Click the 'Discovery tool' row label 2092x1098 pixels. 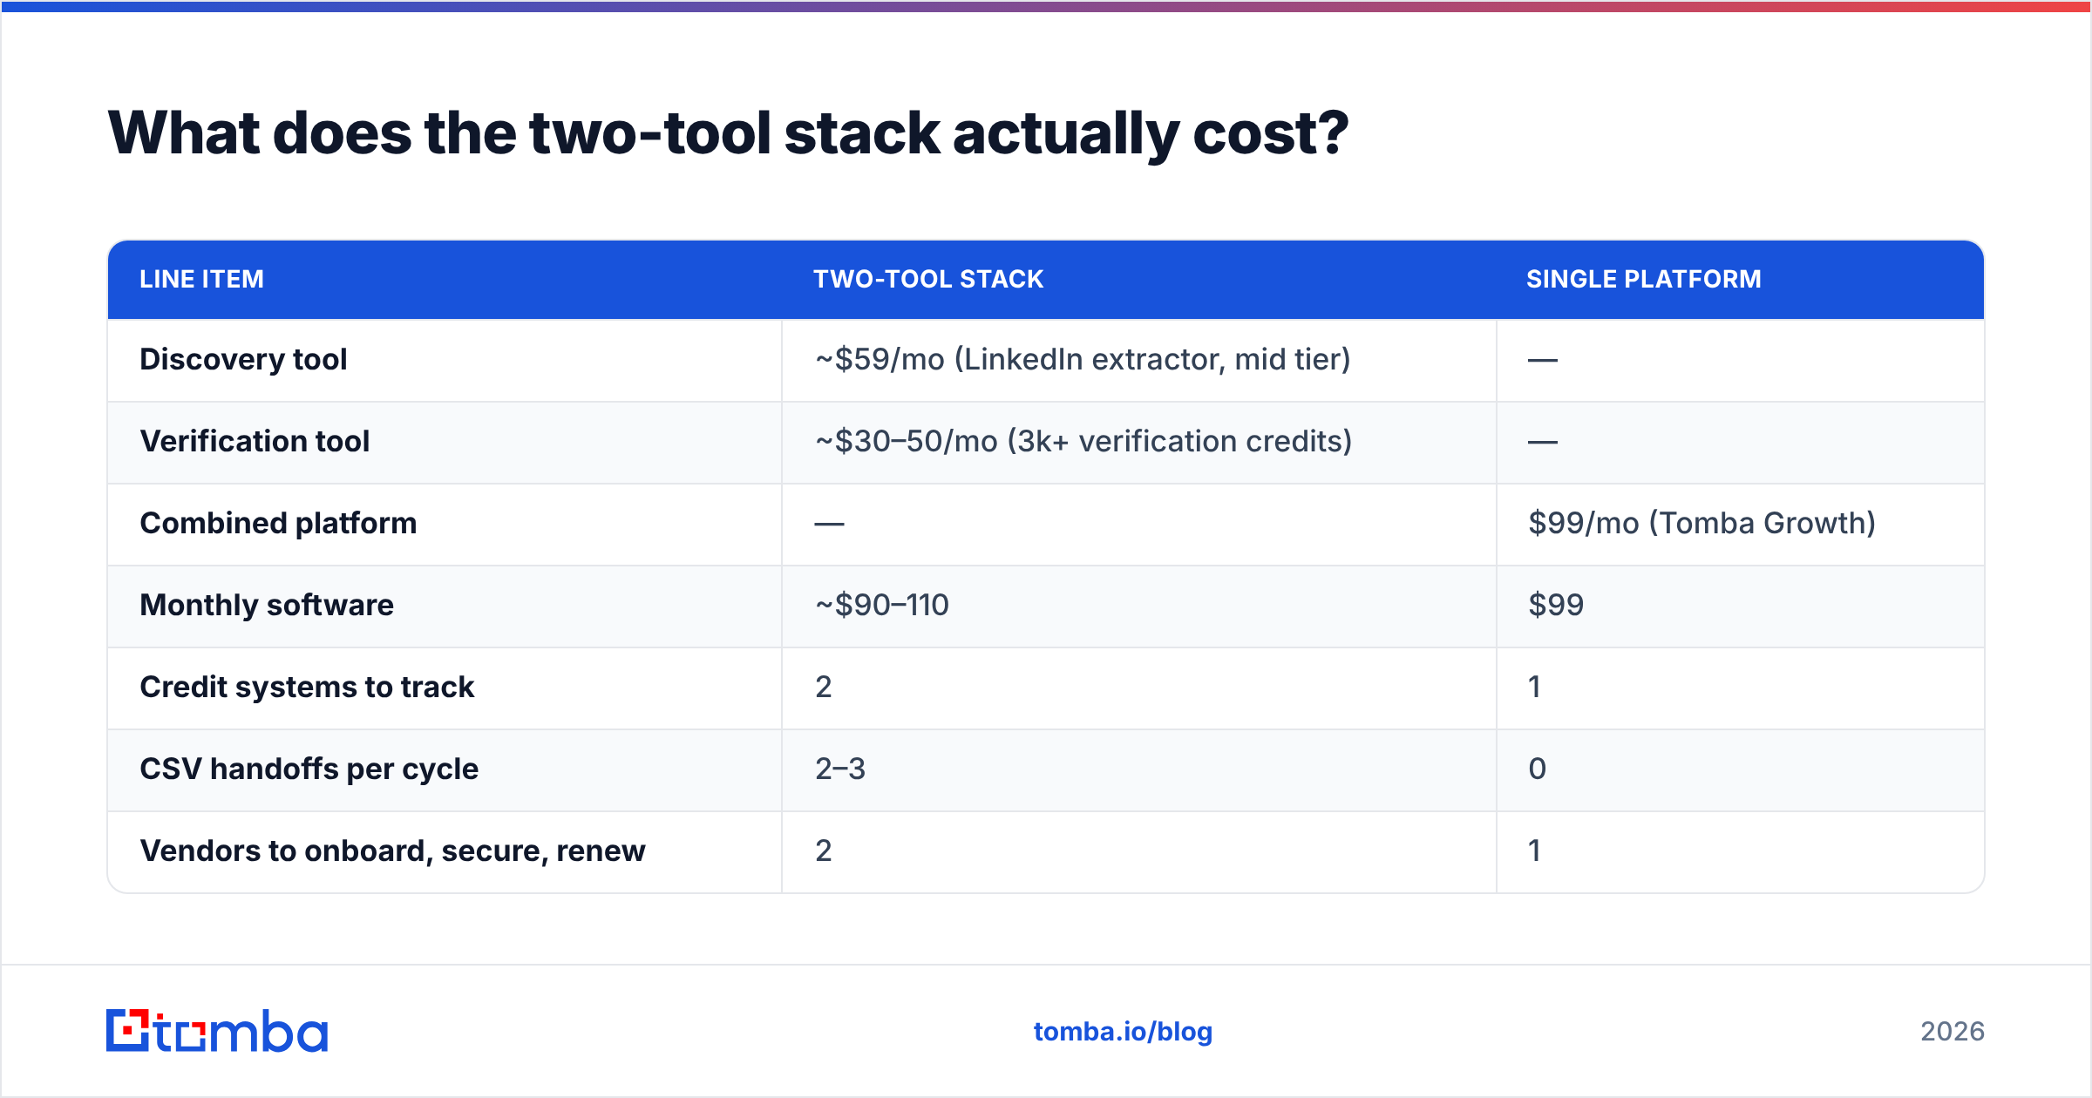pyautogui.click(x=243, y=360)
